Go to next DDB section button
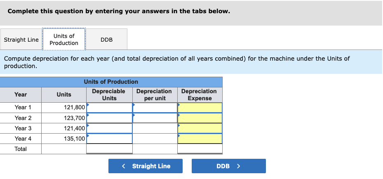 coord(229,166)
